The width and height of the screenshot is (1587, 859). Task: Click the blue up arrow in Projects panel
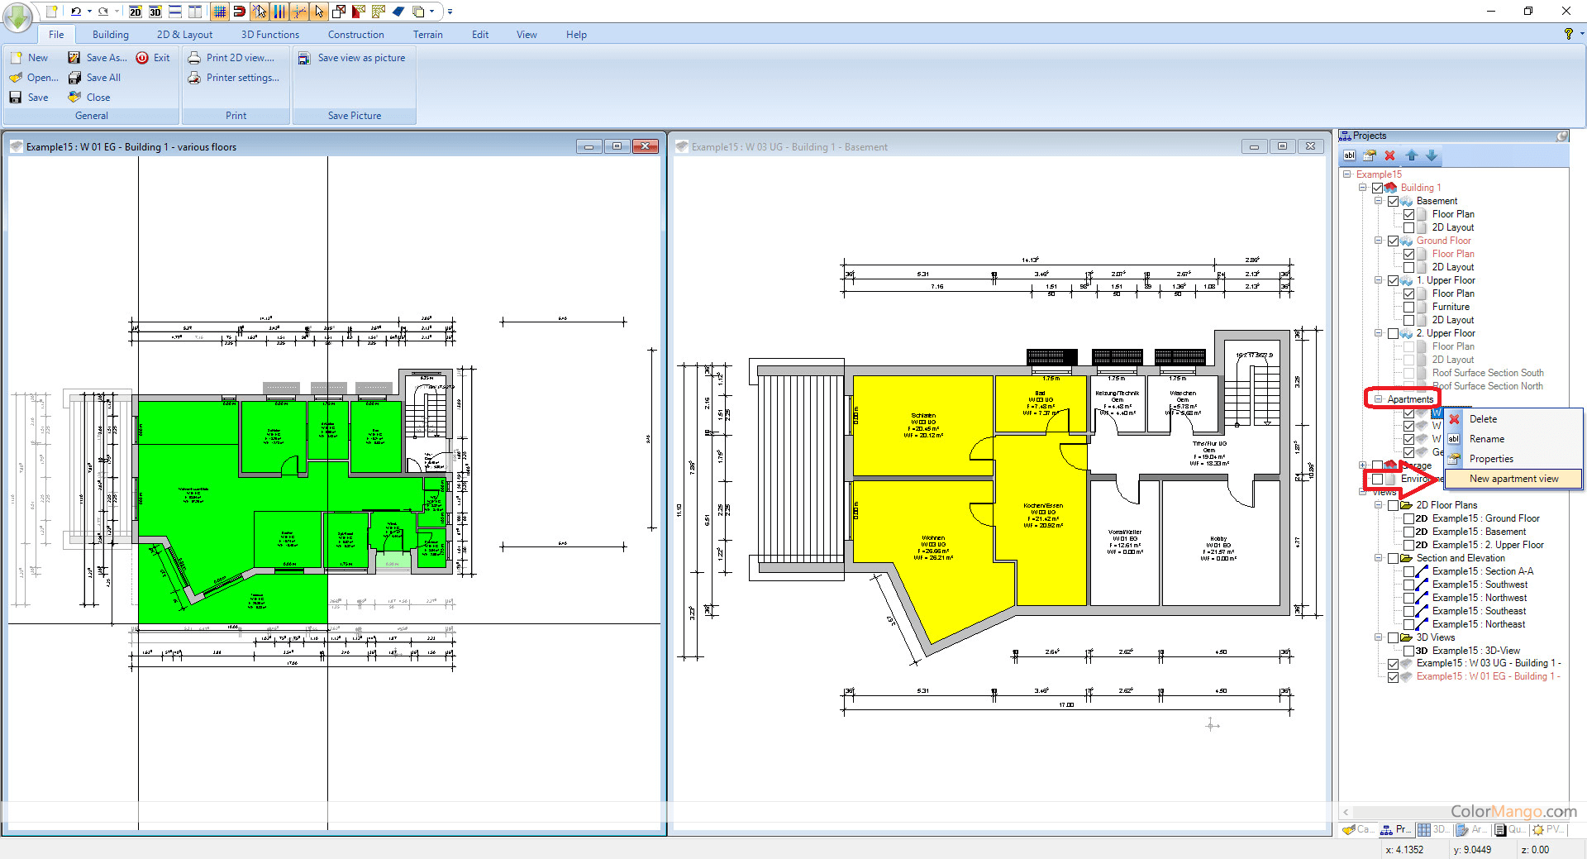tap(1411, 155)
